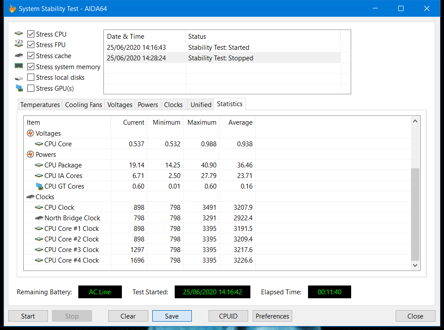Screen dimensions: 444x330
Task: Enable the Stress local disks checkbox
Action: 31,78
